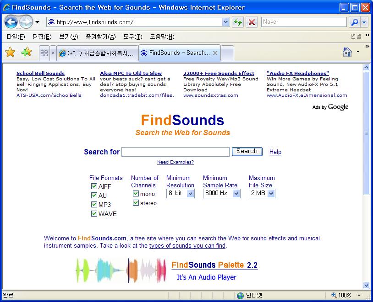Click the FindSounds logo

(x=182, y=120)
